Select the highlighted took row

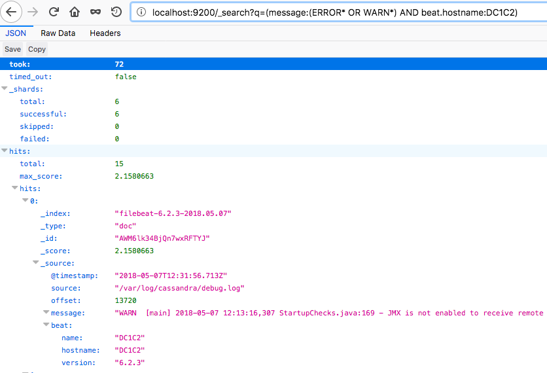pos(273,64)
